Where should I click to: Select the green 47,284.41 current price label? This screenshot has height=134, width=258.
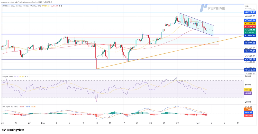(x=250, y=30)
